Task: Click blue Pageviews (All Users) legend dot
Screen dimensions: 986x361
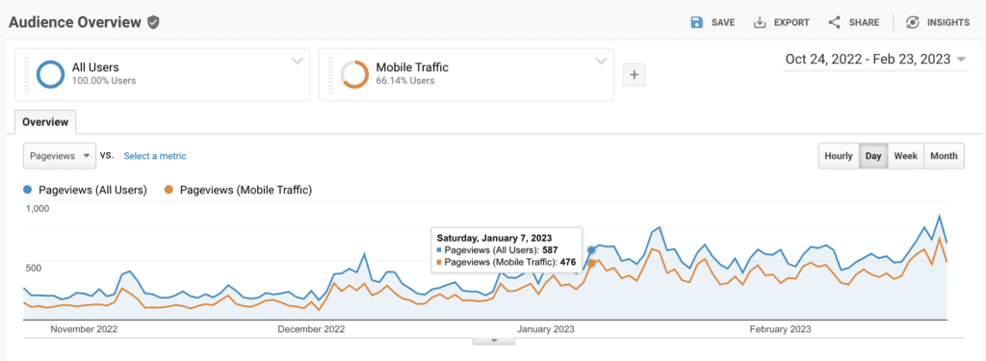Action: (x=28, y=190)
